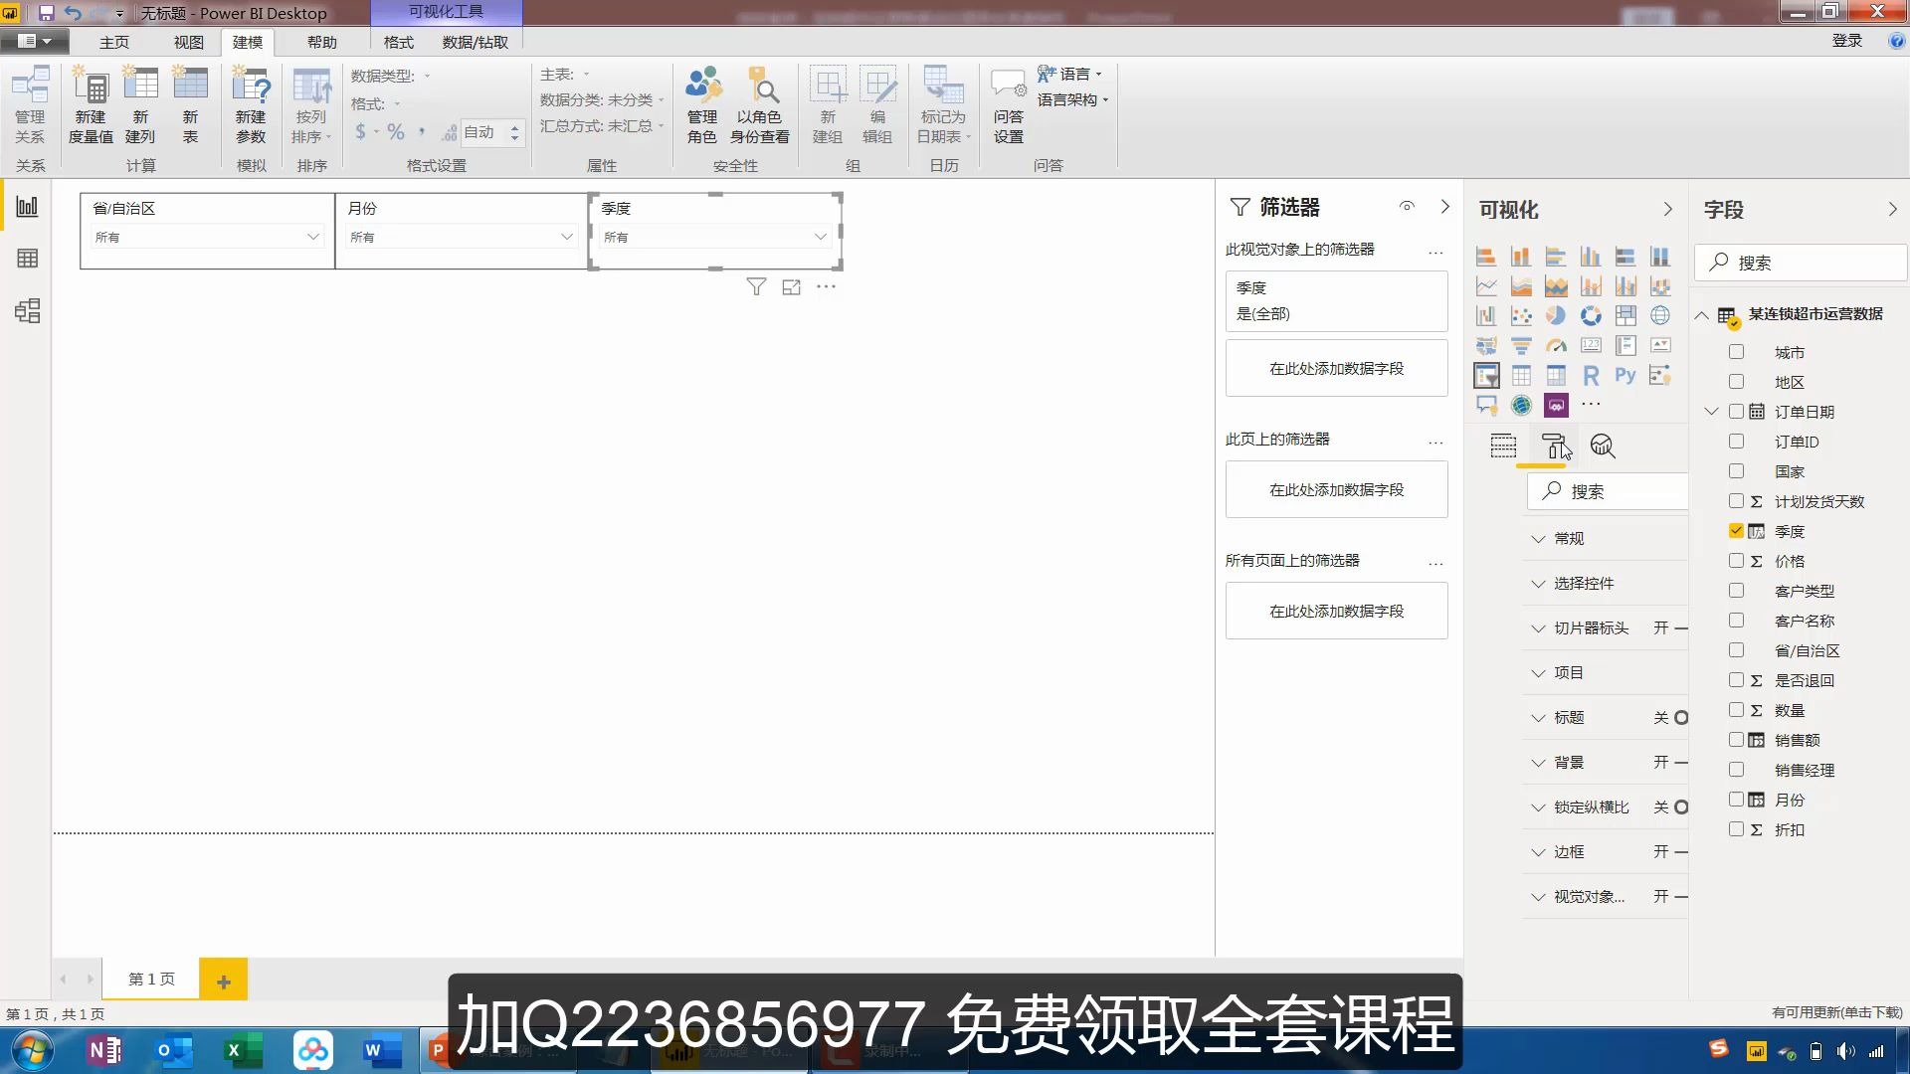
Task: Switch to Data view in left sidebar
Action: coord(27,259)
